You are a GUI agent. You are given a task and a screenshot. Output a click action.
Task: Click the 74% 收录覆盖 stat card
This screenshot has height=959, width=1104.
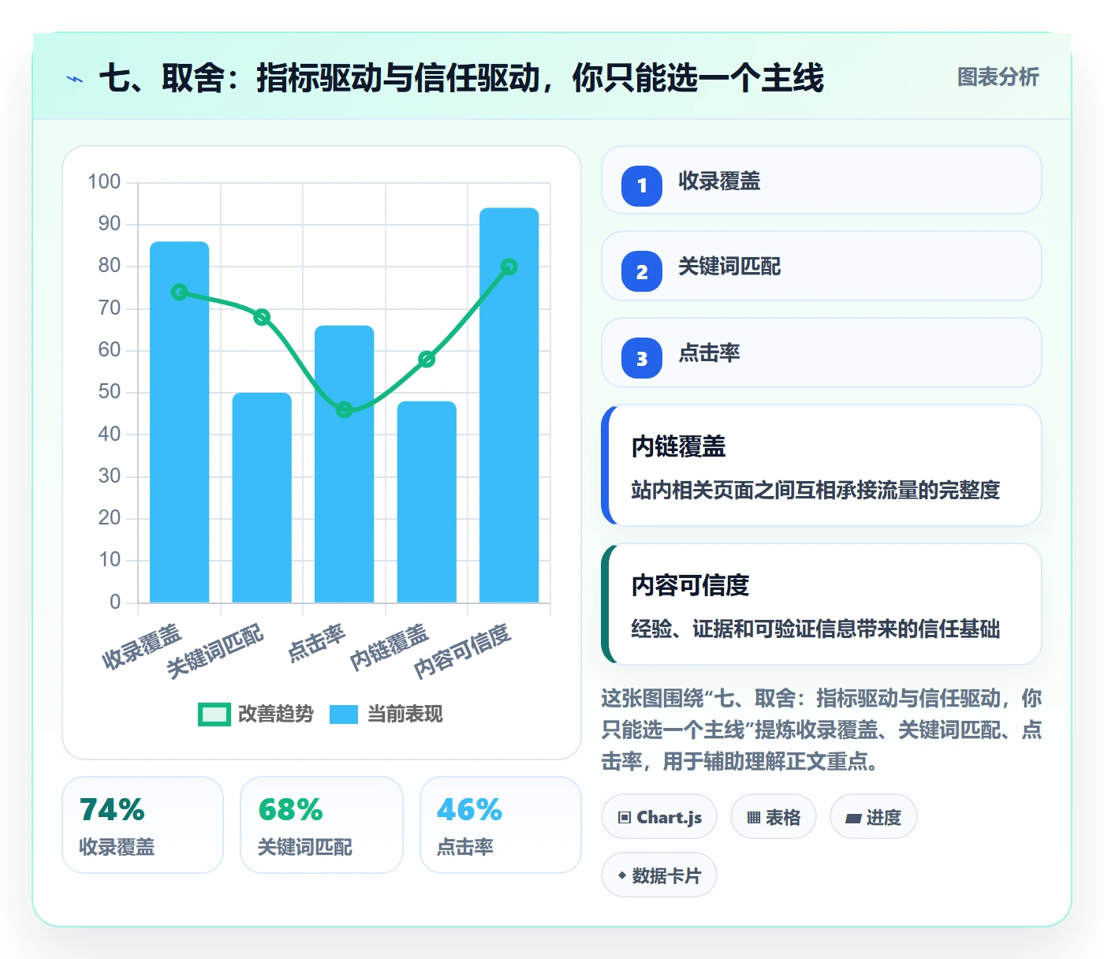[143, 826]
